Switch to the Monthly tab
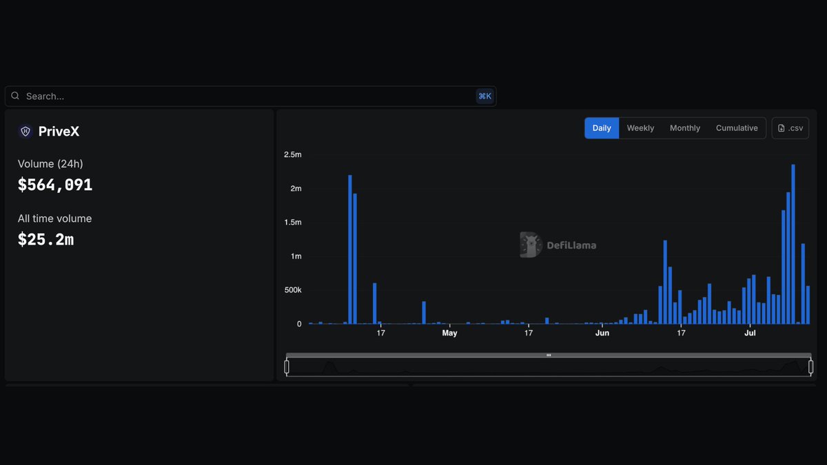The width and height of the screenshot is (827, 465). 685,128
